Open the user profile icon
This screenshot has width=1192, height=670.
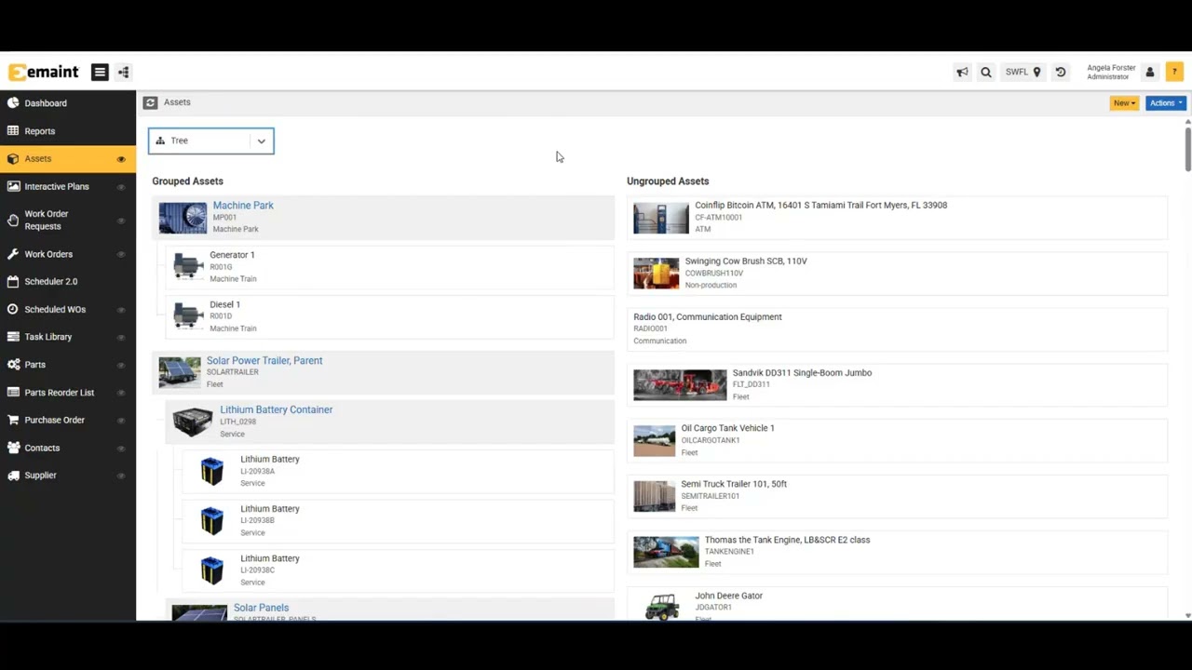[1150, 73]
